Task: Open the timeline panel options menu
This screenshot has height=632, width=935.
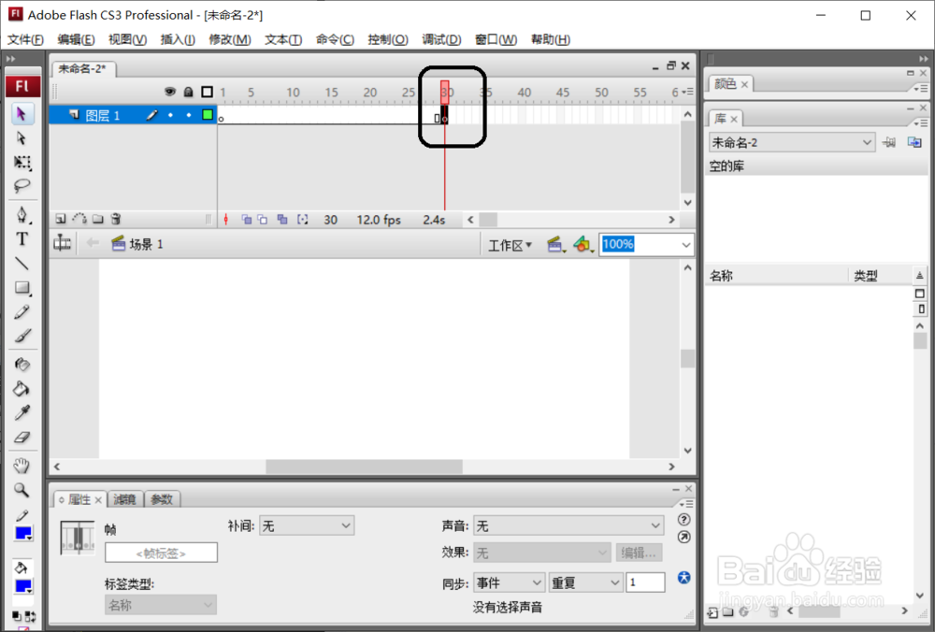Action: (x=687, y=92)
